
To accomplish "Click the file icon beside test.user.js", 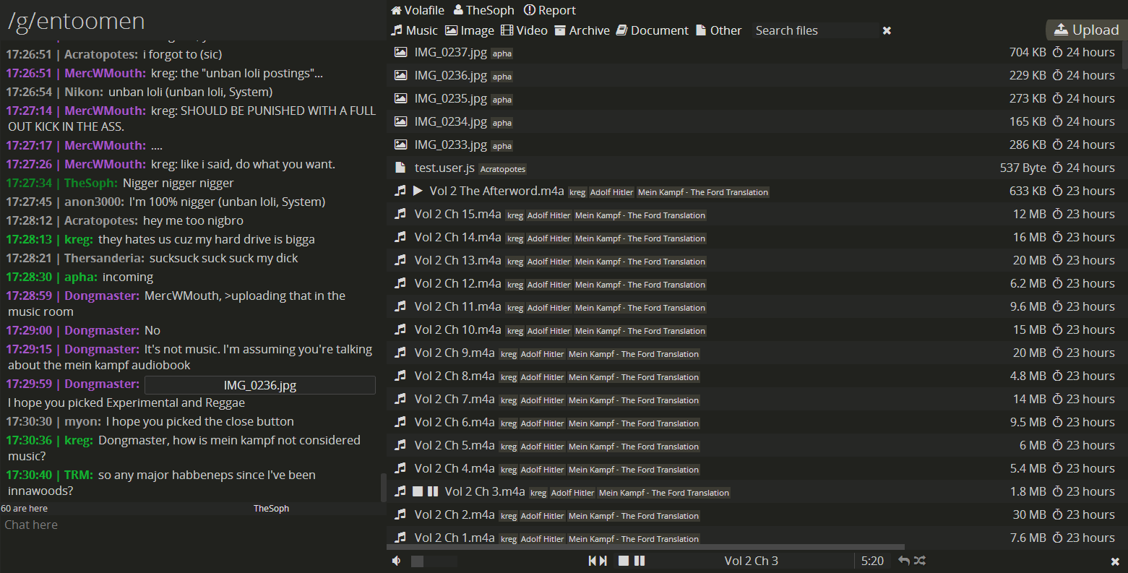I will (x=400, y=168).
